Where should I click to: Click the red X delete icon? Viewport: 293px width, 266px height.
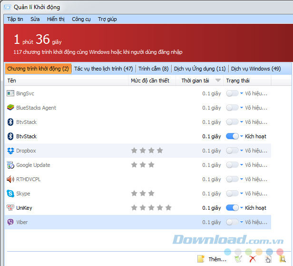[253, 259]
